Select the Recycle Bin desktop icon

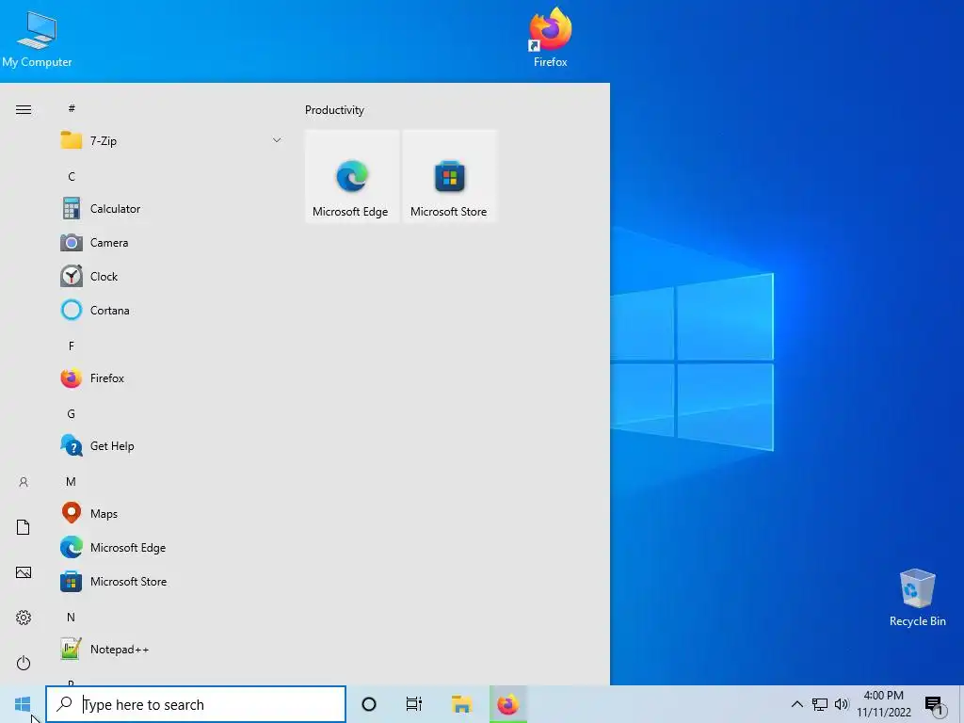917,598
